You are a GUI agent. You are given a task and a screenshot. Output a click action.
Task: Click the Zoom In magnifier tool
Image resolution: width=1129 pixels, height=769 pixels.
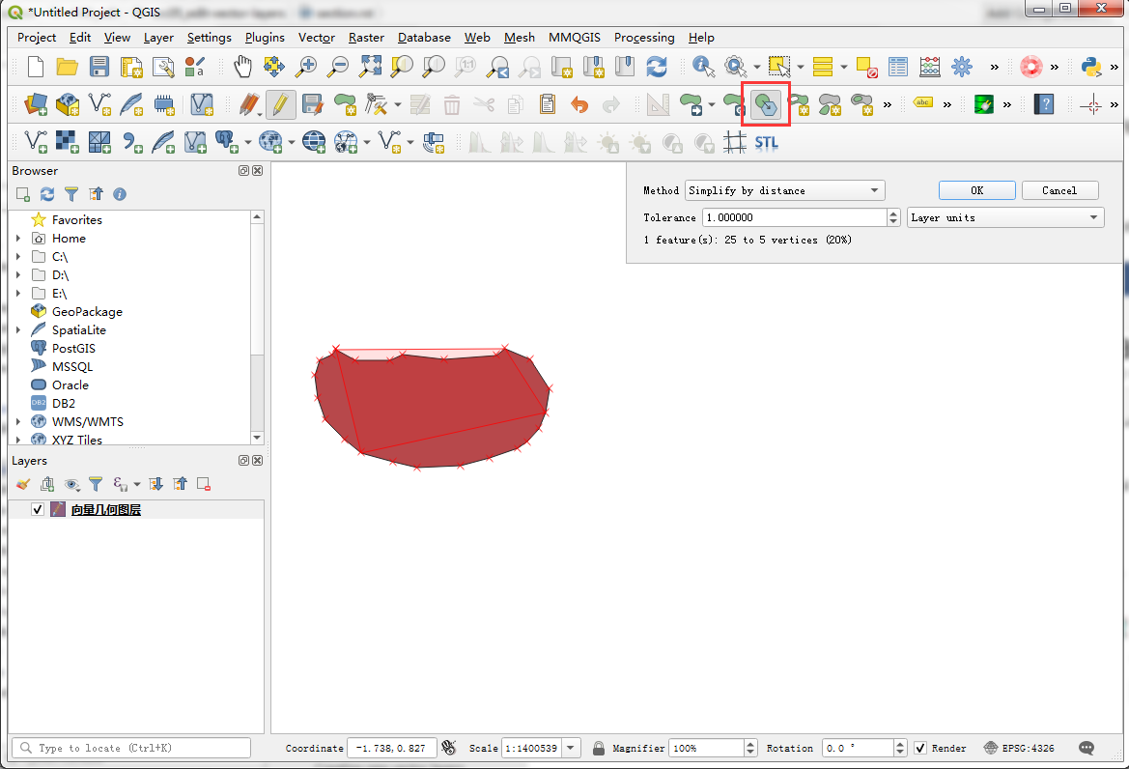[306, 67]
